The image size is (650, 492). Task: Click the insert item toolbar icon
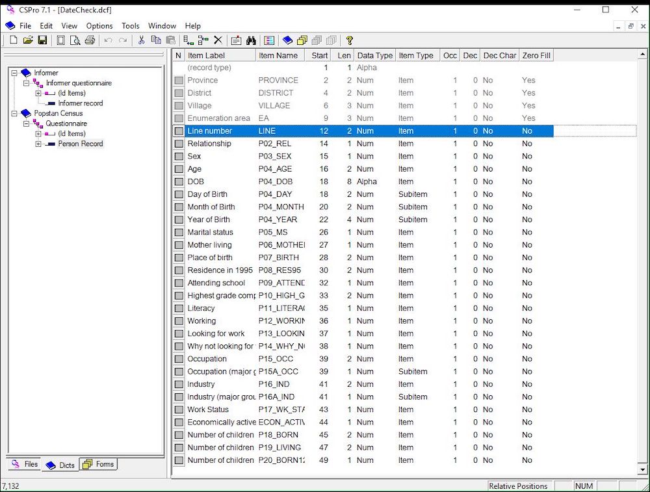coord(203,40)
